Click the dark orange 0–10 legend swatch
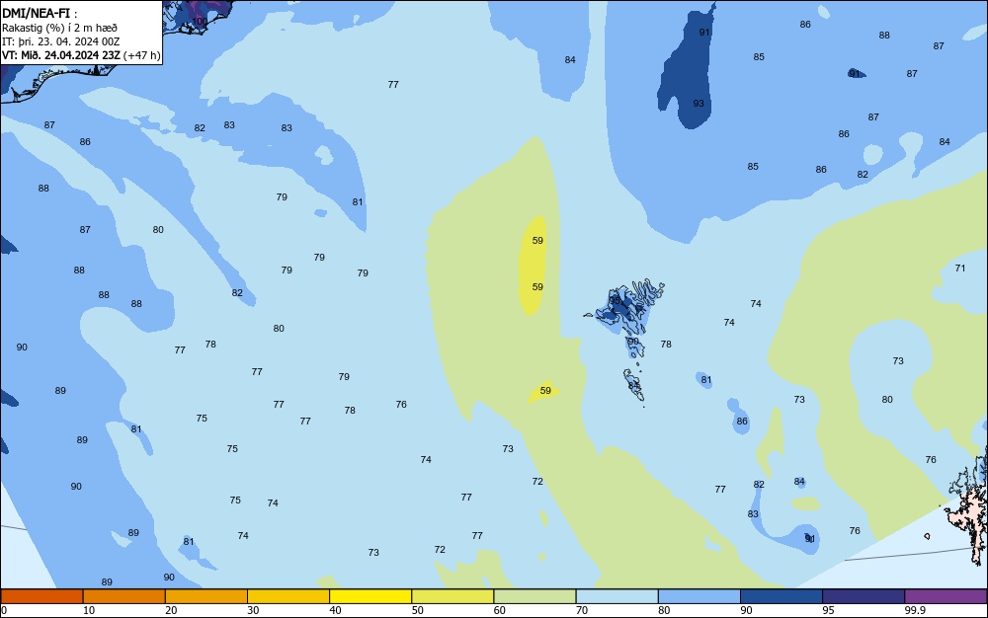Screen dimensions: 988x618 pyautogui.click(x=41, y=596)
